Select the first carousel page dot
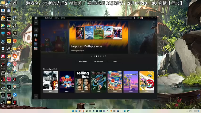The image size is (201, 113). pos(94,56)
